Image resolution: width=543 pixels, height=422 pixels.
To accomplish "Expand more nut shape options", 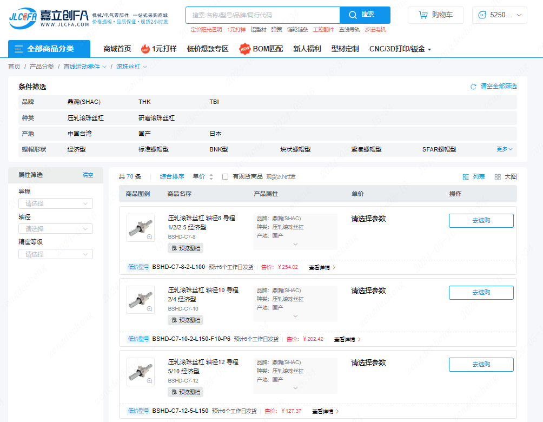I will tap(505, 149).
